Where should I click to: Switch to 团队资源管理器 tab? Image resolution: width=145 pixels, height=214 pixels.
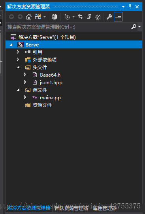72,208
